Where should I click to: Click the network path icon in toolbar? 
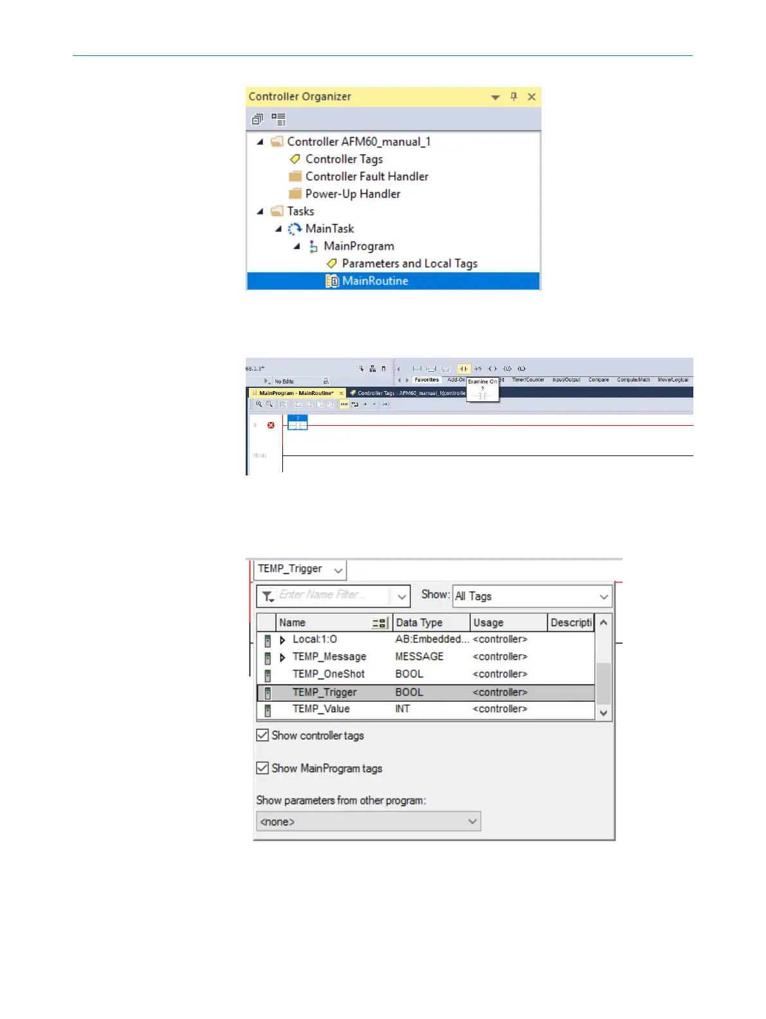372,369
